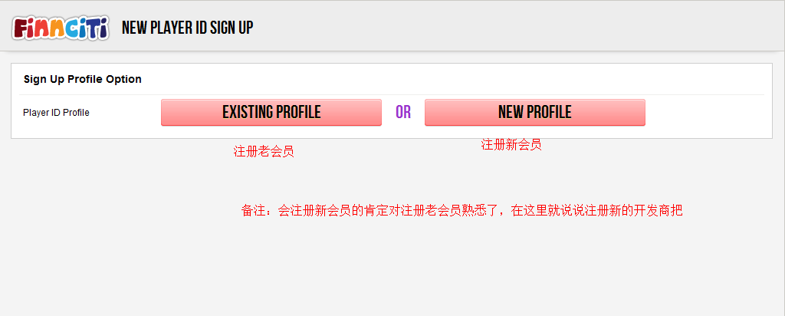Click the word 备注 at the start of the note
785x316 pixels.
click(253, 211)
